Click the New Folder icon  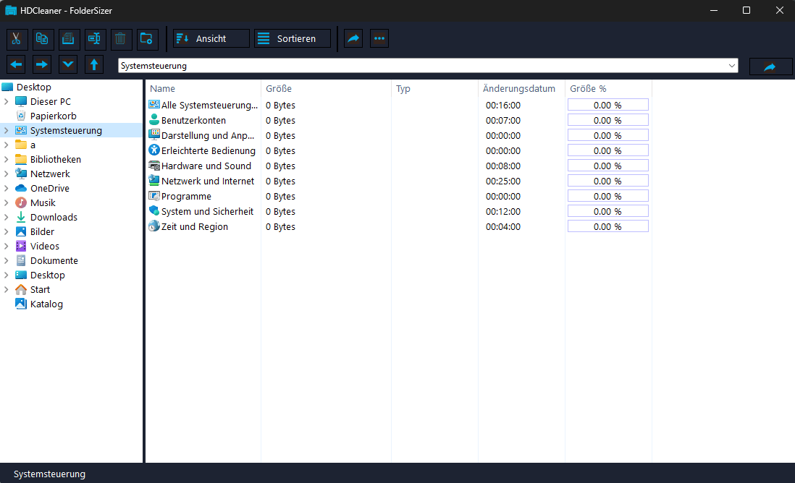tap(148, 38)
